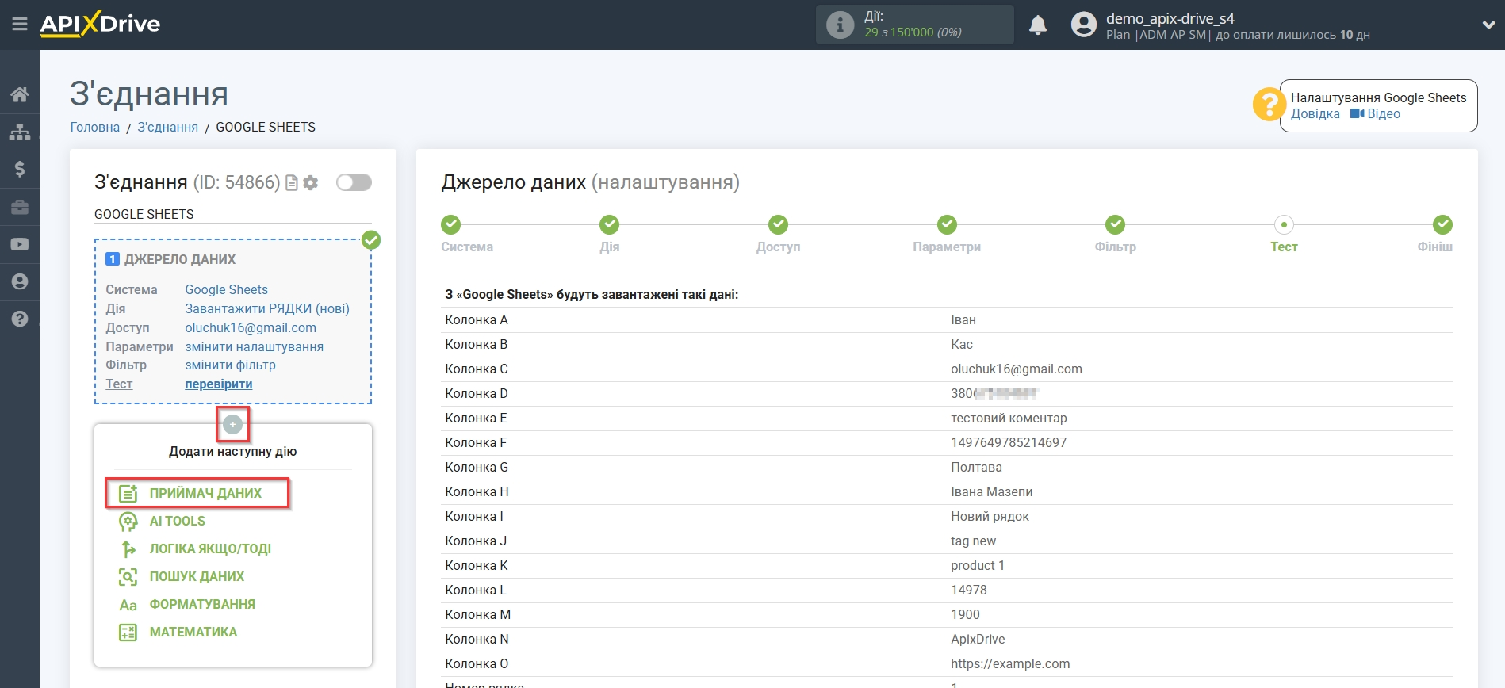Open the profile icon in sidebar
The width and height of the screenshot is (1505, 688).
(20, 281)
